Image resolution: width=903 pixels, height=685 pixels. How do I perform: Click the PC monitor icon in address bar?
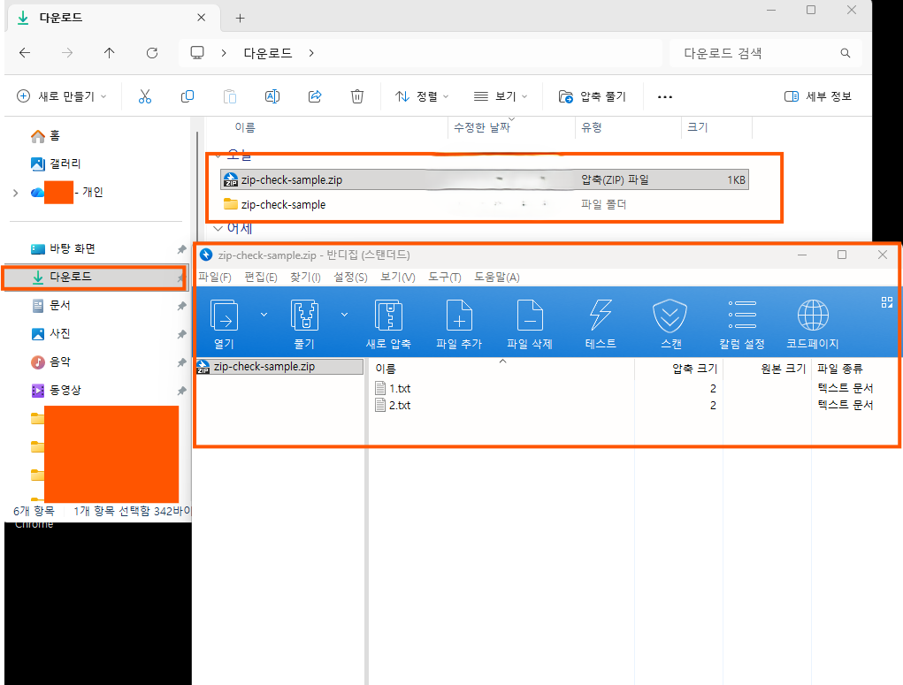click(197, 53)
